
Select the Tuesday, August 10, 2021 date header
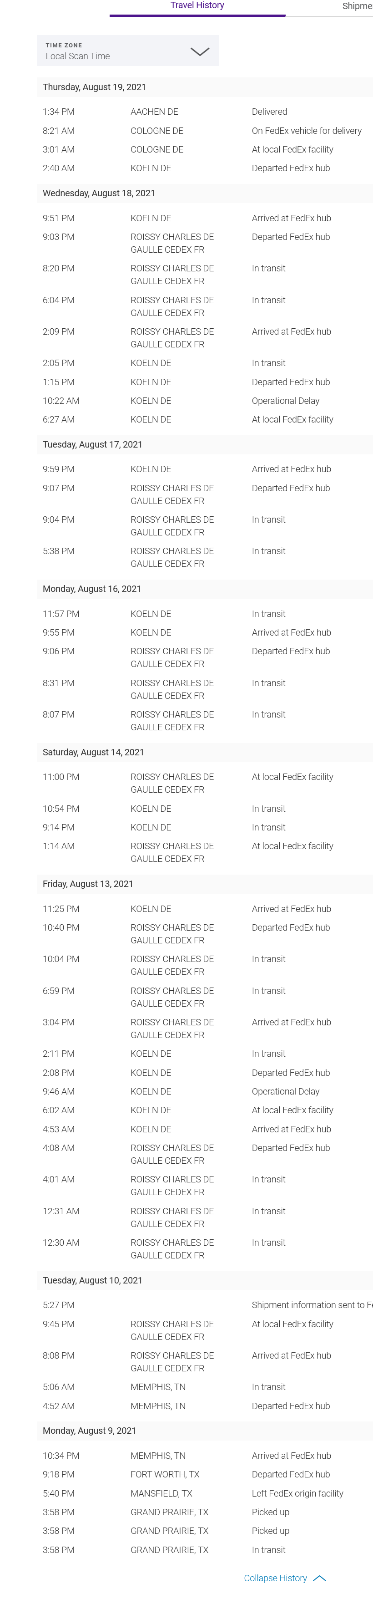[92, 1280]
